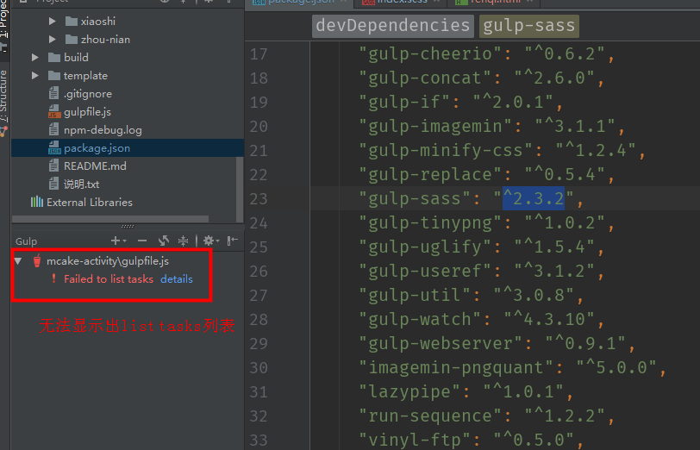The image size is (700, 450).
Task: Click the "run-sequence" key in the editor
Action: (430, 416)
